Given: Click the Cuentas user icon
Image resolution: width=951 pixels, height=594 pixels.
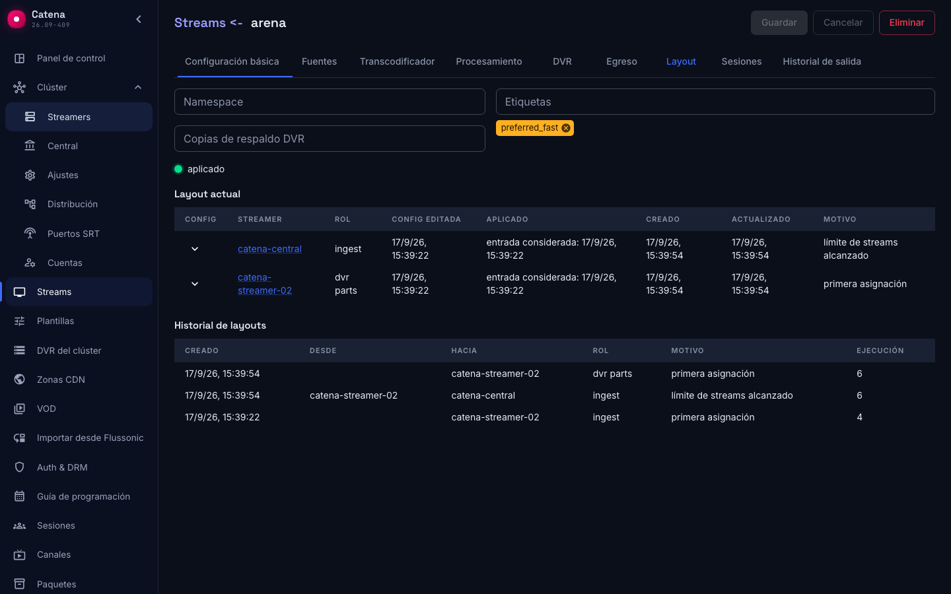Looking at the screenshot, I should click(x=30, y=263).
